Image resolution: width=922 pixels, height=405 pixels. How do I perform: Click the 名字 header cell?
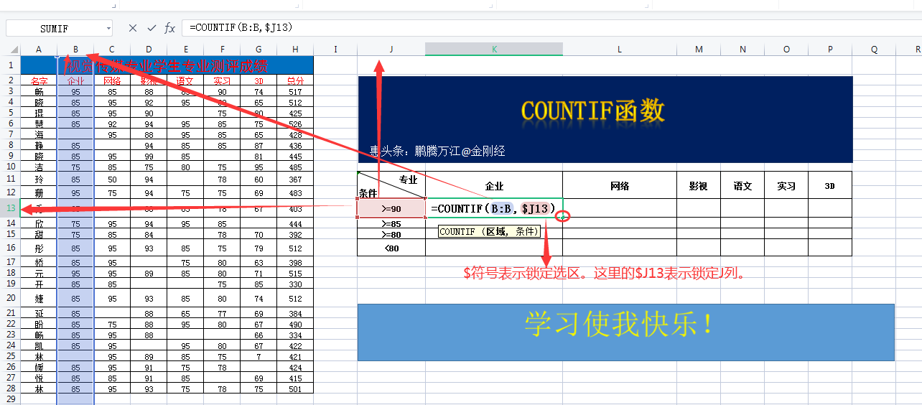[39, 81]
